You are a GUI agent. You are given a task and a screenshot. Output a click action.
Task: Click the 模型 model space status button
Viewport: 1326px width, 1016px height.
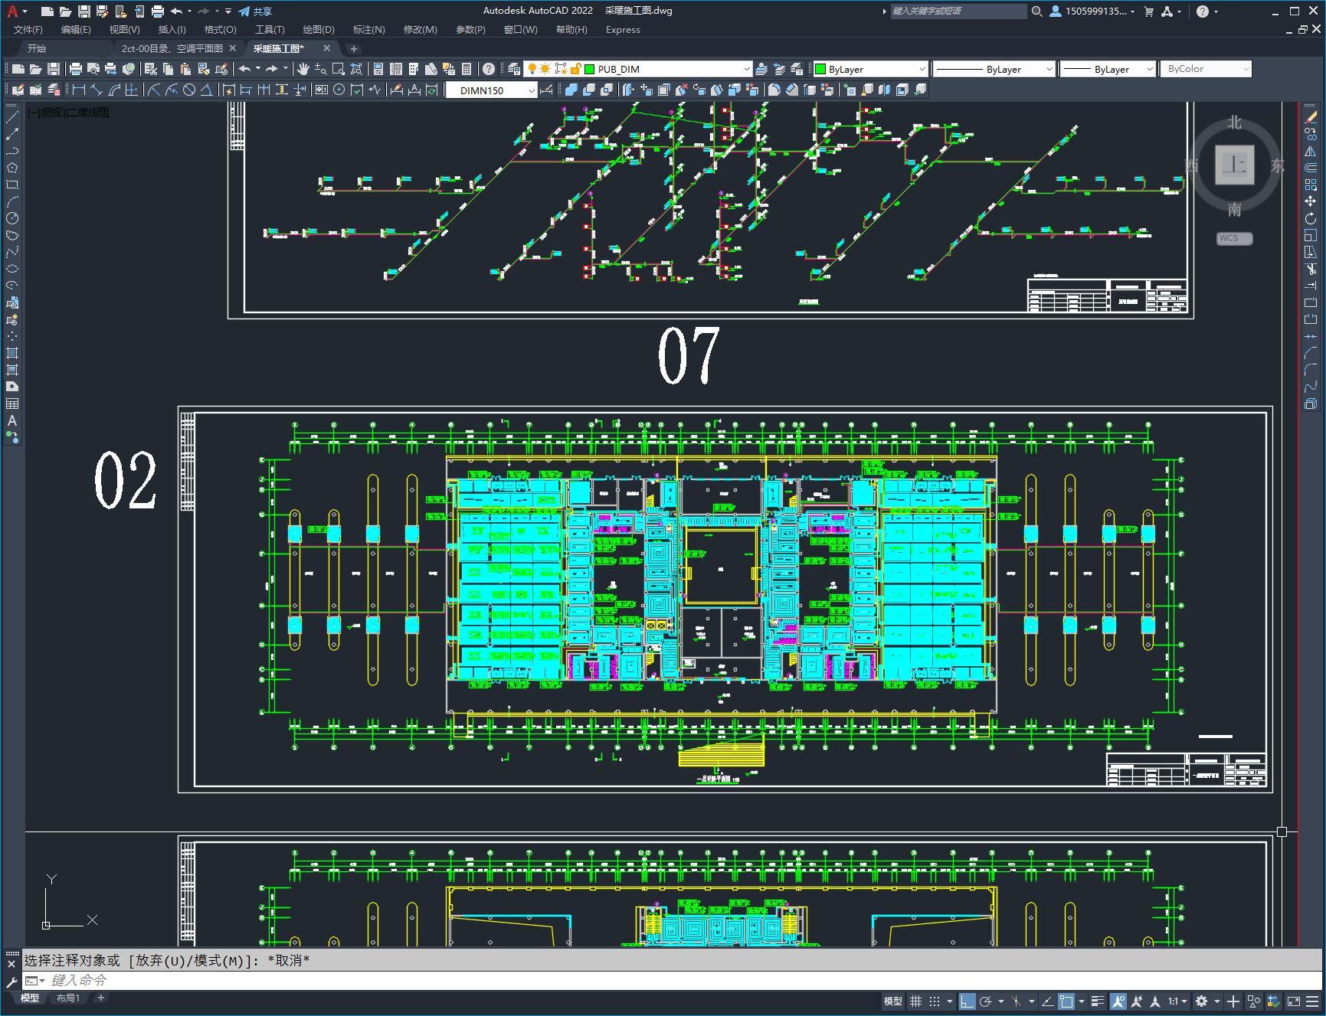tap(893, 1001)
